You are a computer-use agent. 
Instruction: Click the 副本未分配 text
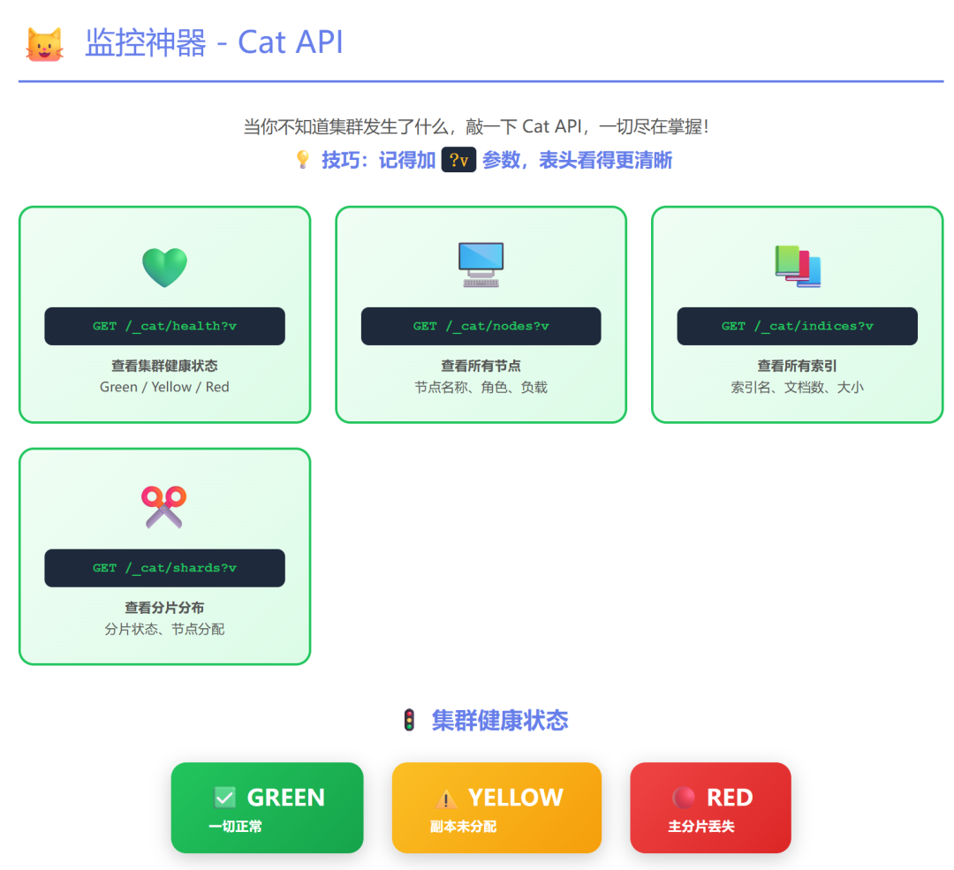463,826
